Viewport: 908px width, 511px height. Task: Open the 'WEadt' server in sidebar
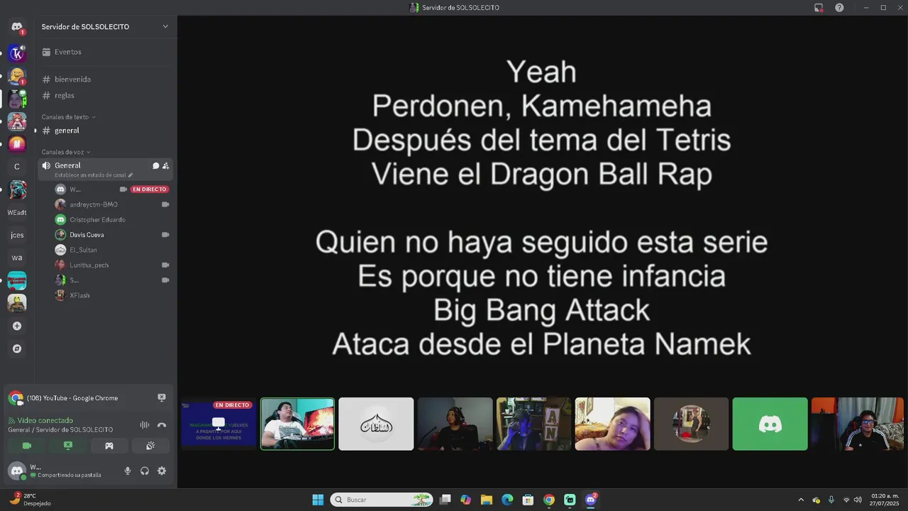click(17, 212)
